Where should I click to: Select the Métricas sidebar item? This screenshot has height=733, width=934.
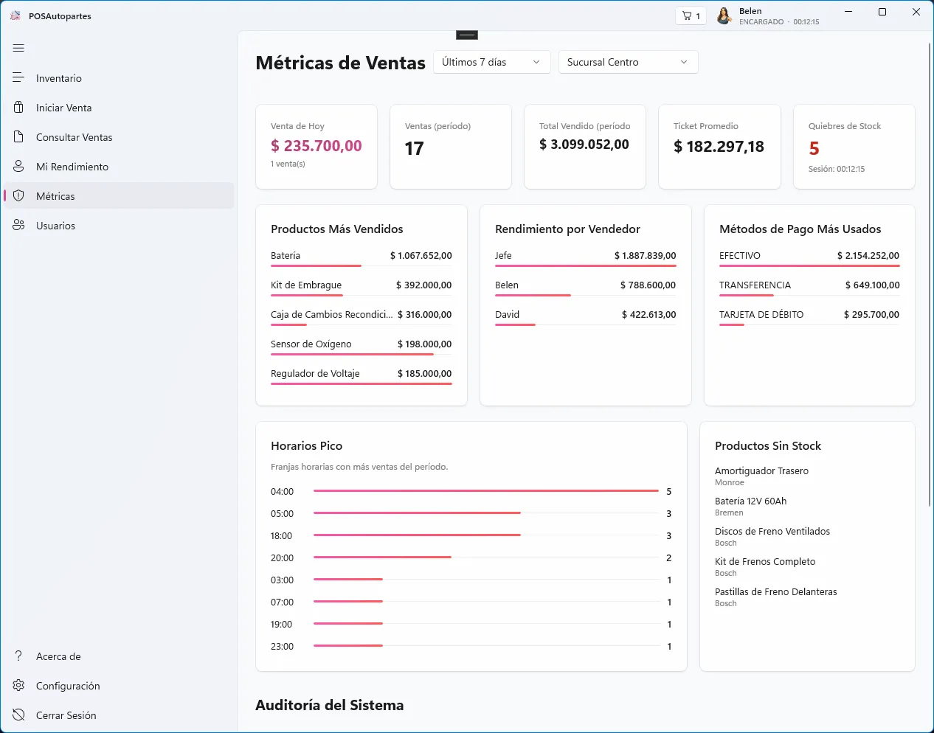(x=120, y=196)
